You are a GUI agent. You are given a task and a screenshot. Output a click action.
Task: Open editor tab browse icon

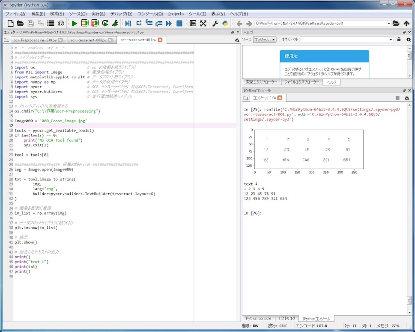click(x=6, y=40)
